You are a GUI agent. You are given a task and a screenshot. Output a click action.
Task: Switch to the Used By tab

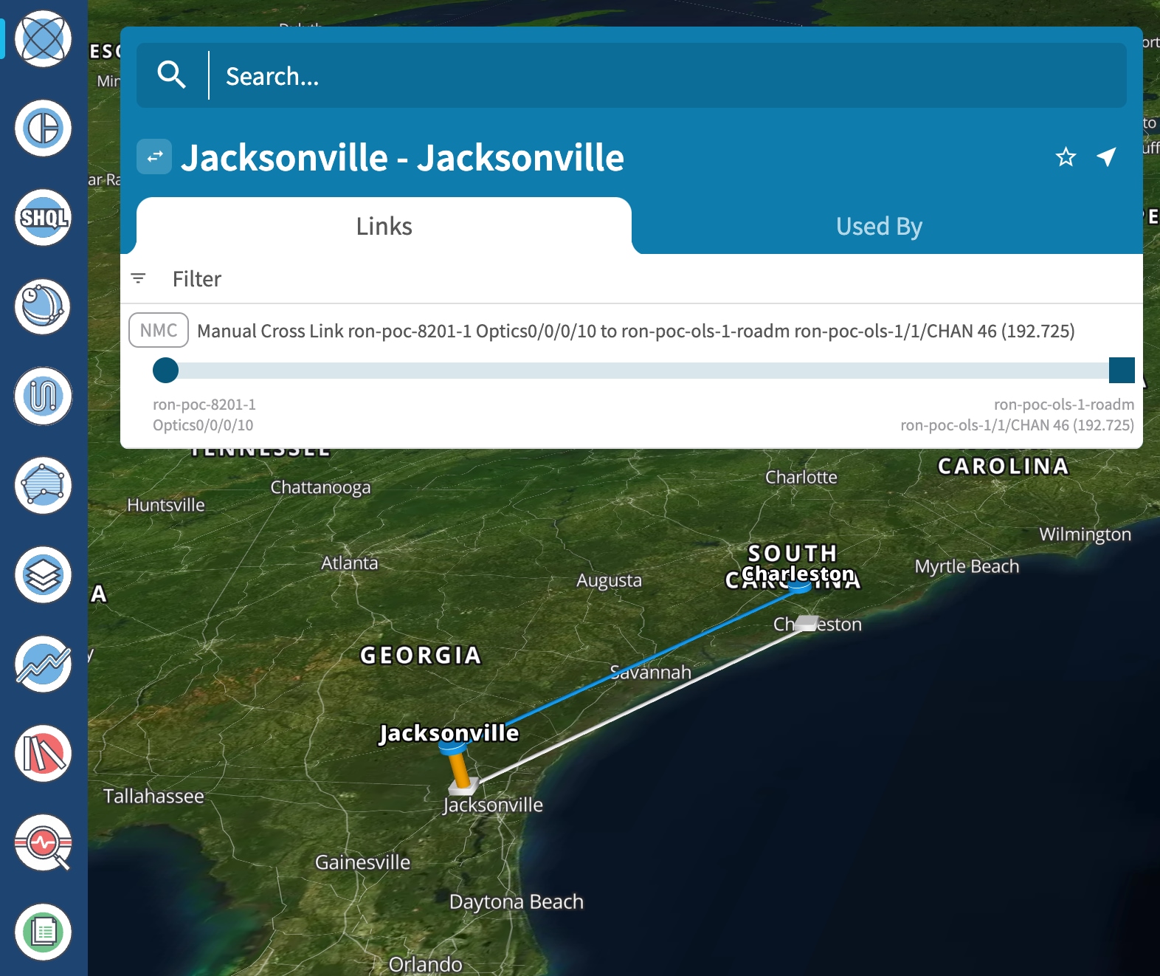(x=879, y=226)
